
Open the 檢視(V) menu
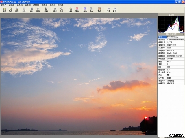(20, 5)
